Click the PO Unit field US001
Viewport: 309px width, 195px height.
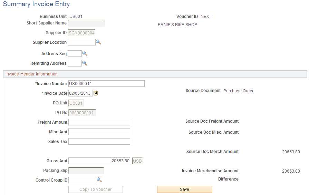point(76,103)
